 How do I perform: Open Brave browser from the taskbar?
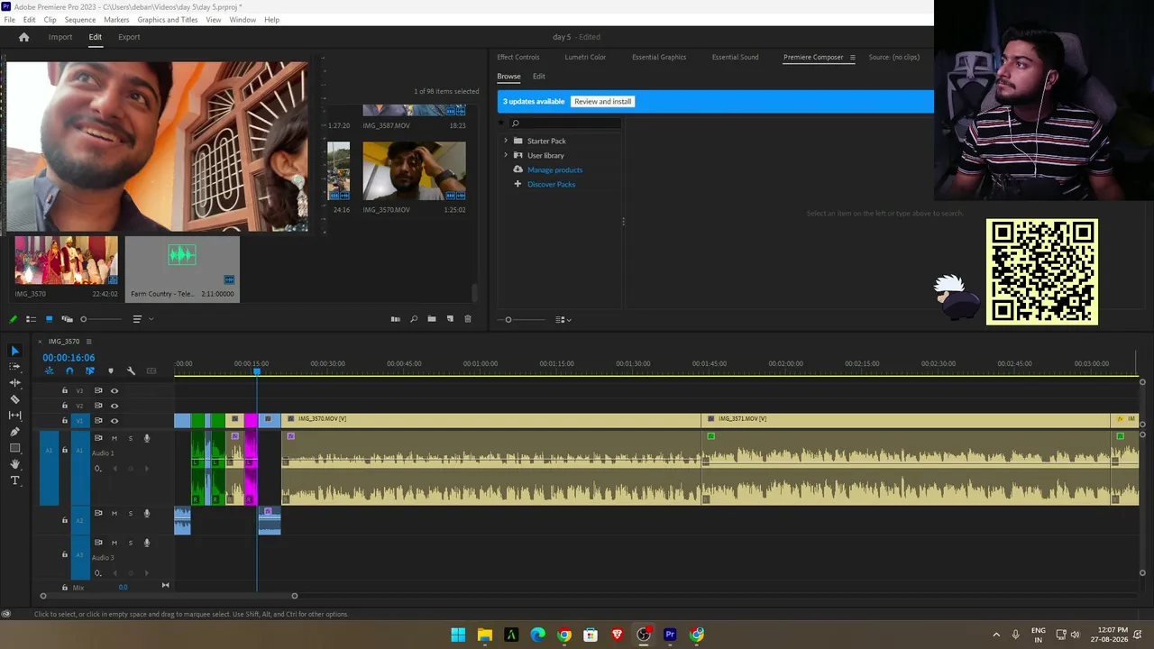[x=618, y=635]
